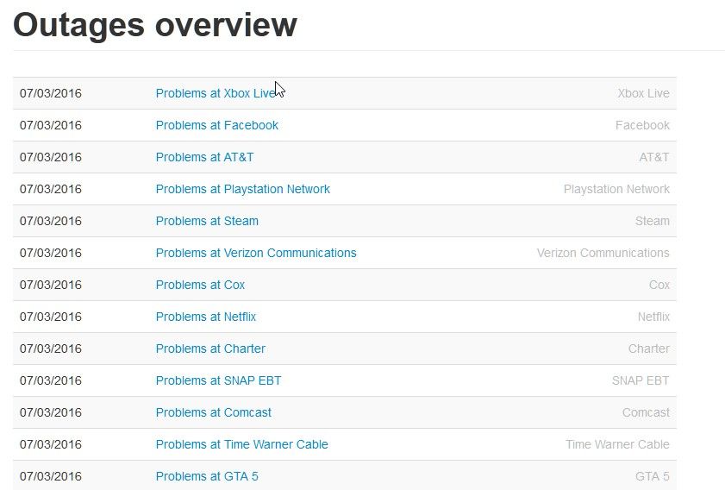Open the Problems at Xbox Live link
725x490 pixels.
(217, 93)
